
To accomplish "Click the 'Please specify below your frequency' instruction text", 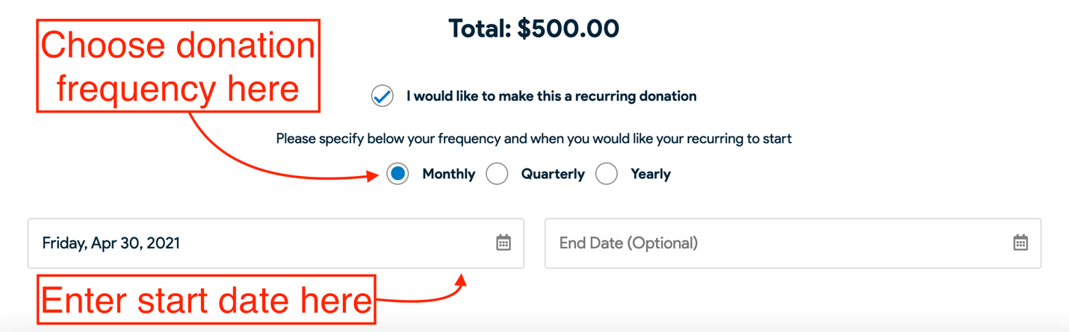I will coord(534,139).
